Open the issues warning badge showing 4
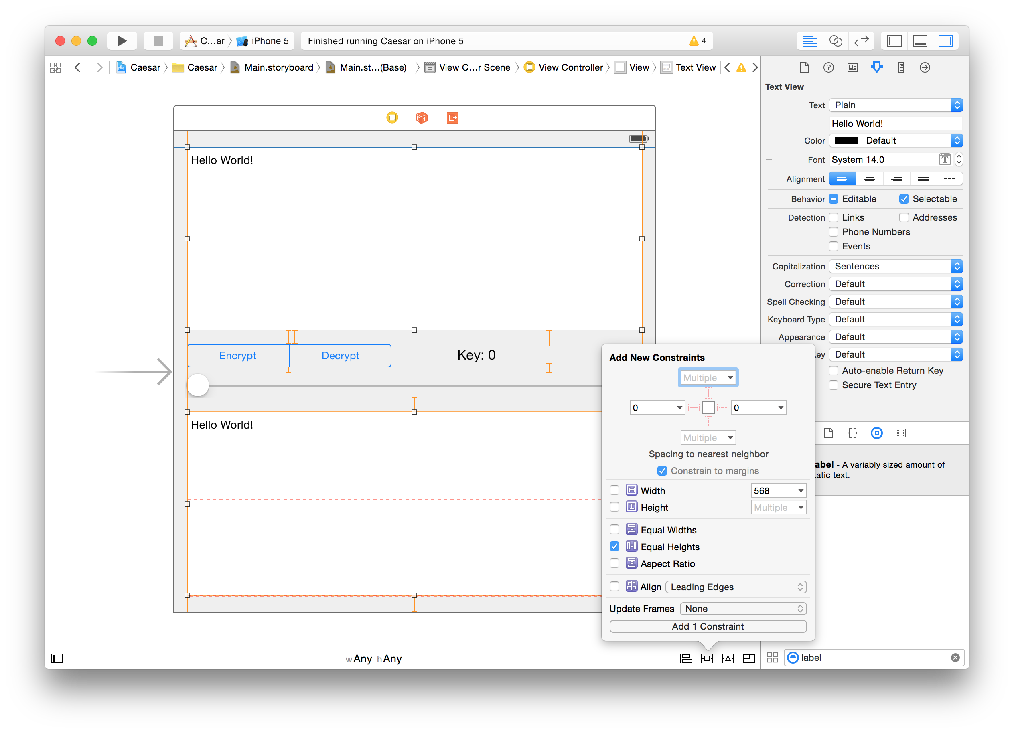 tap(698, 40)
